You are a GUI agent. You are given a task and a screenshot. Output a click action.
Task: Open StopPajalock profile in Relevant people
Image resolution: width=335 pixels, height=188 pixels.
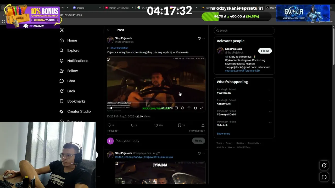point(233,49)
